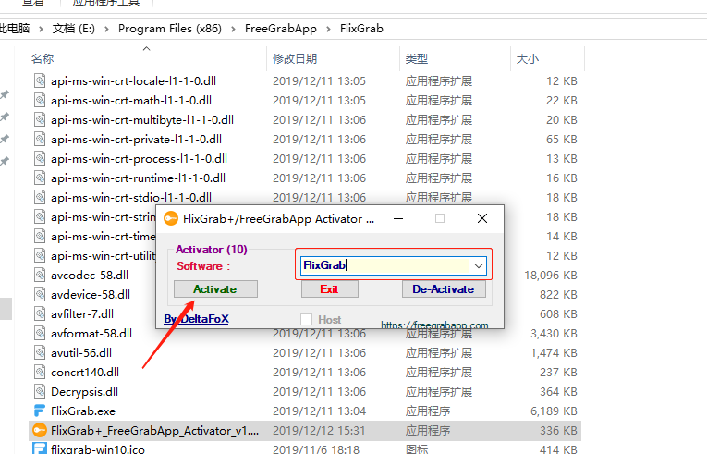Select file name api-ms-win-crt-runtime-l1-1-0.dll
The width and height of the screenshot is (707, 454).
tap(138, 178)
